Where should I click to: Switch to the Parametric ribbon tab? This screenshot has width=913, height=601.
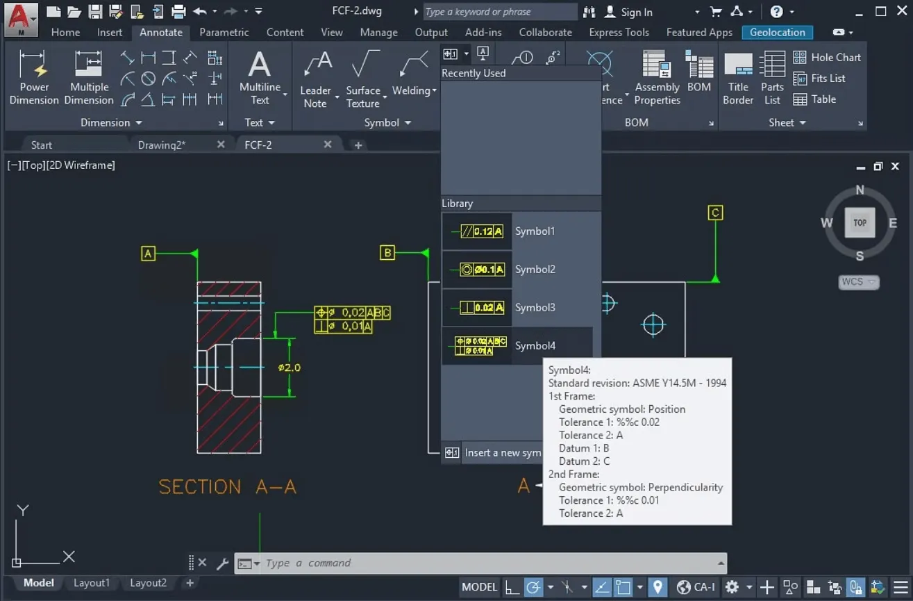click(x=224, y=32)
